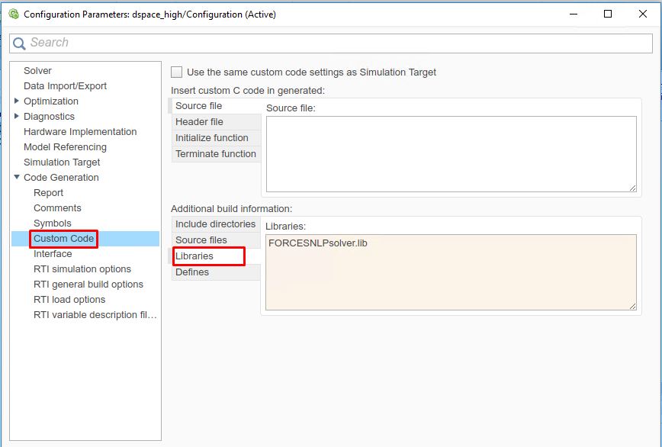Collapse the Code Generation tree node
Screen dimensions: 662x447
click(17, 178)
